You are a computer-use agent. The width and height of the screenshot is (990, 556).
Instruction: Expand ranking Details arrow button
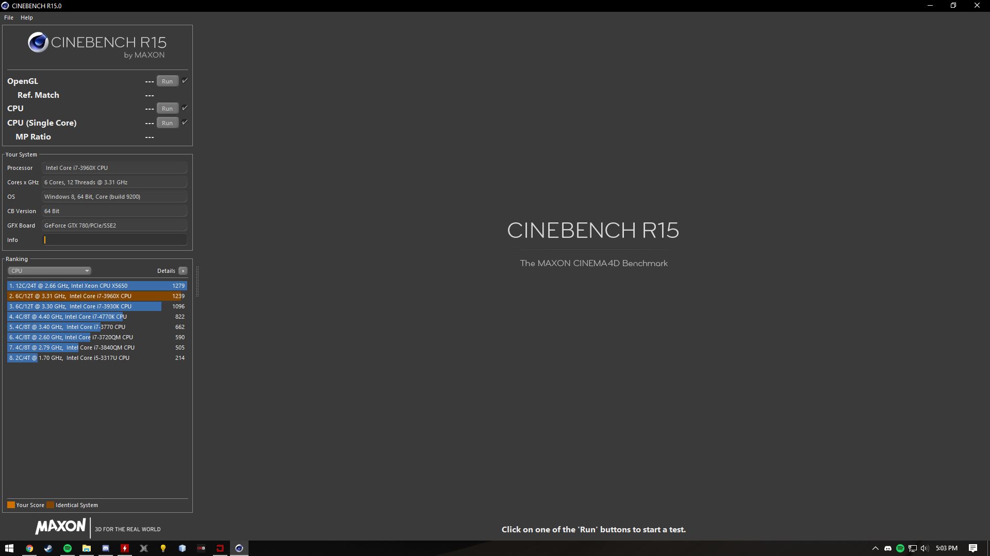click(x=183, y=271)
